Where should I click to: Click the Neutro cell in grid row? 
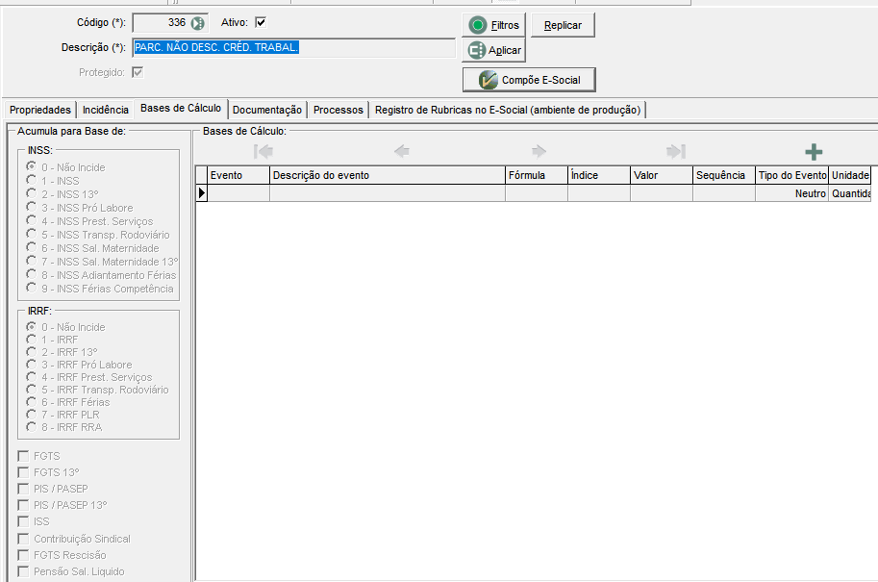pyautogui.click(x=791, y=193)
